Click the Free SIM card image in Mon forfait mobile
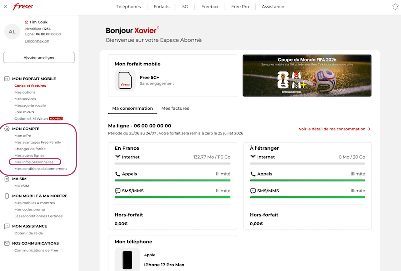The image size is (401, 271). (125, 80)
